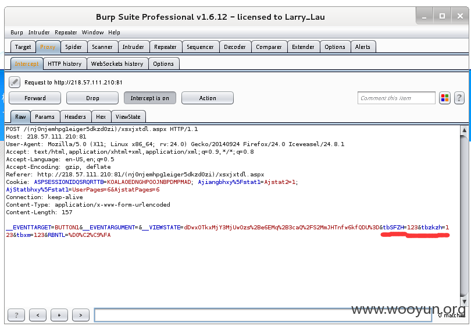
Task: Click the __VIEWSTATE parameter name
Action: (x=161, y=228)
